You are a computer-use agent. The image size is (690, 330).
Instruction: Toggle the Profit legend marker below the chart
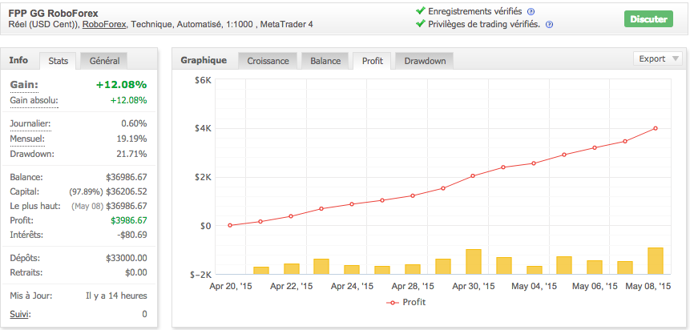[393, 302]
